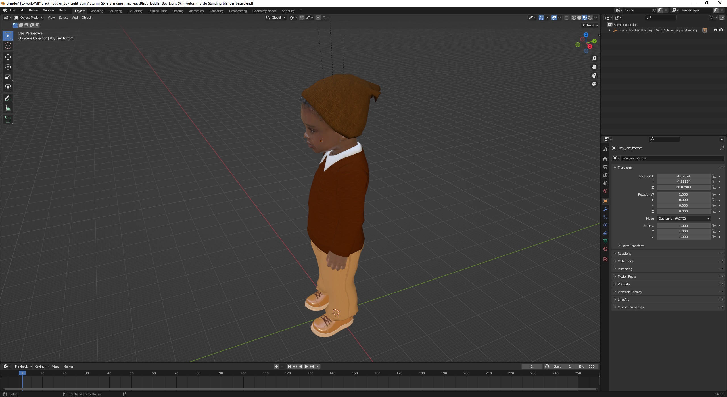Image resolution: width=727 pixels, height=397 pixels.
Task: Open the Material properties tab
Action: [605, 249]
